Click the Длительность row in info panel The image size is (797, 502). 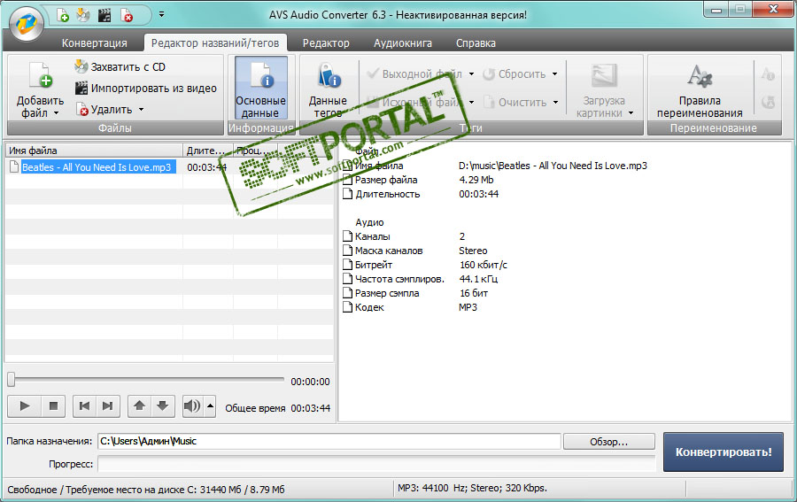click(421, 194)
